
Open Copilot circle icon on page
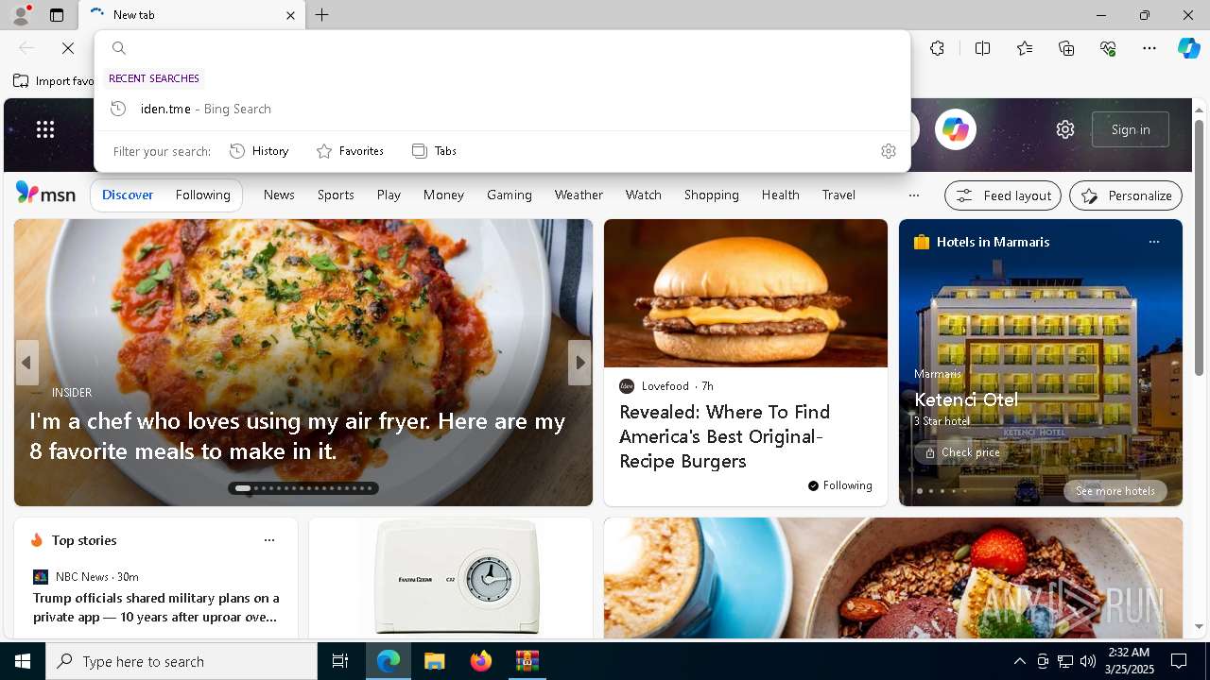[x=955, y=129]
